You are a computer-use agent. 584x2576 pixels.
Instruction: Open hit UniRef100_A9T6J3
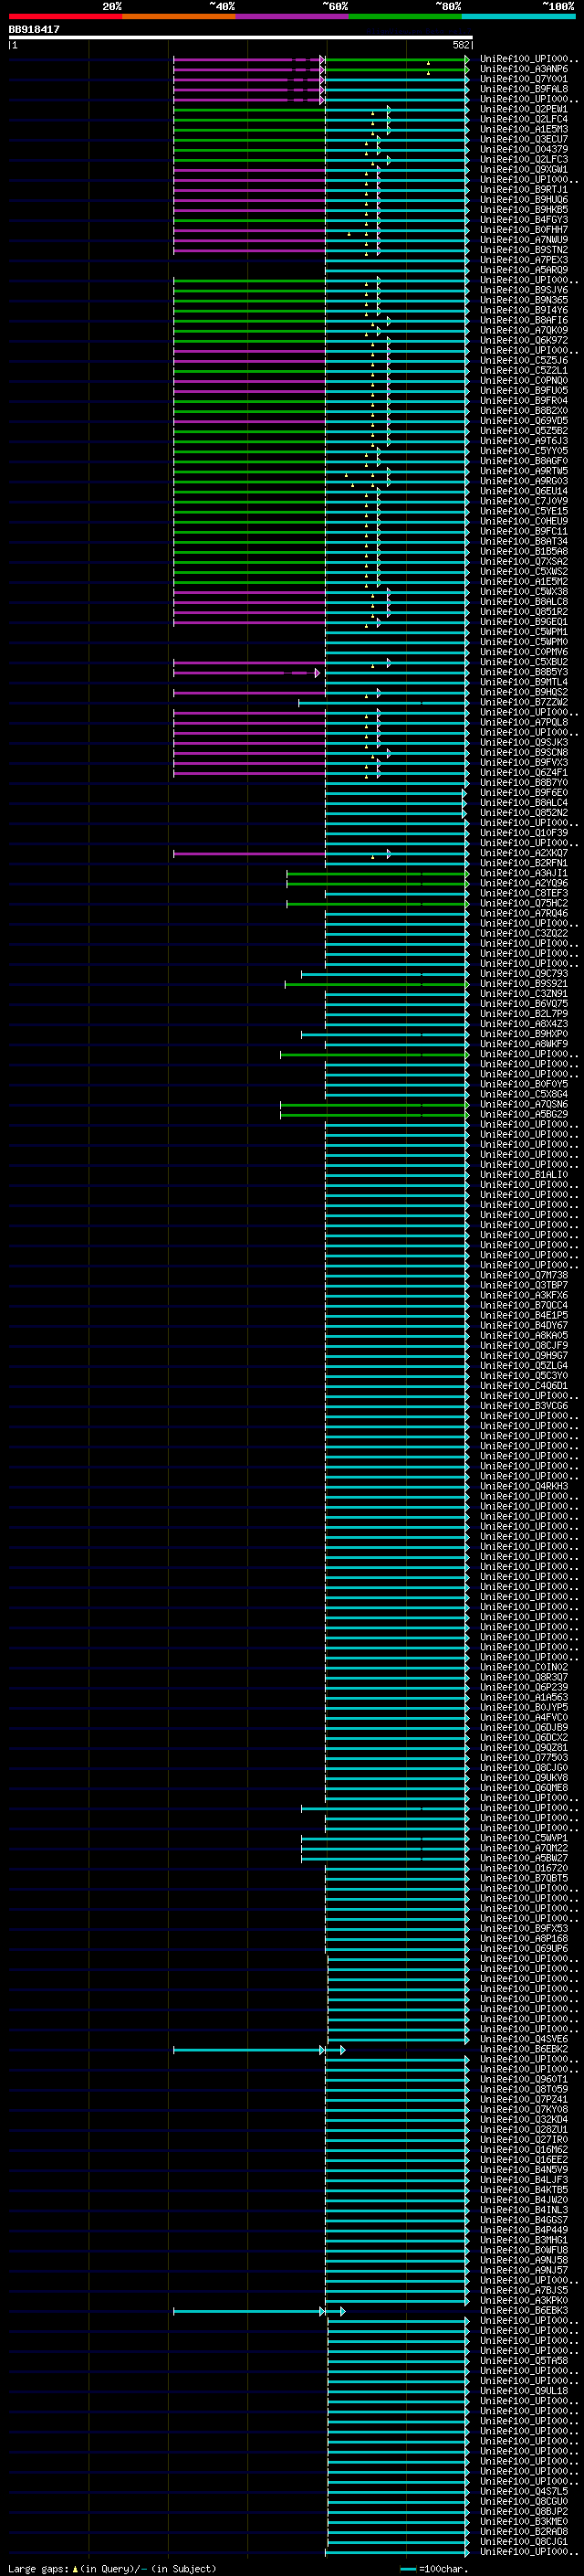click(523, 441)
